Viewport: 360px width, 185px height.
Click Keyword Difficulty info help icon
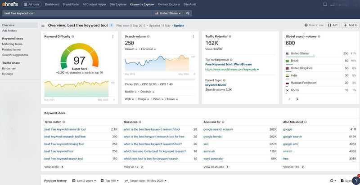73,36
